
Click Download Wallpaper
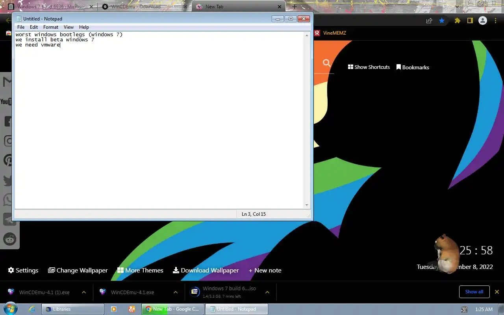[206, 270]
